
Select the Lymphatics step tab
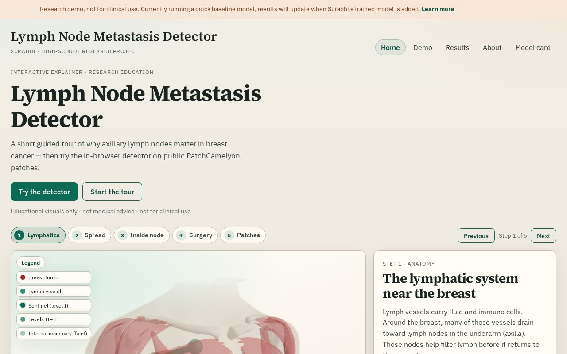pyautogui.click(x=38, y=235)
